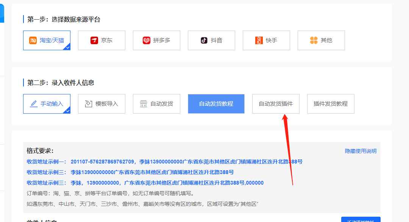The height and width of the screenshot is (222, 409).
Task: Select 其他 as the source platform
Action: [321, 40]
